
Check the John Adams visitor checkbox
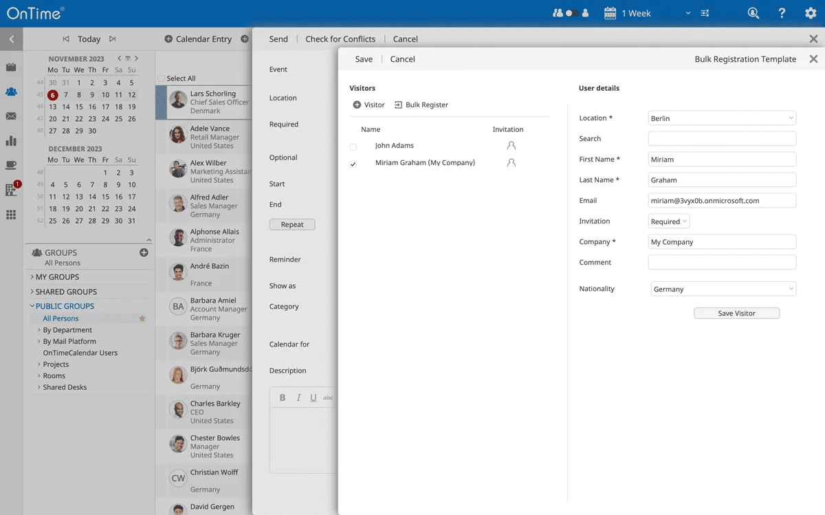point(353,146)
